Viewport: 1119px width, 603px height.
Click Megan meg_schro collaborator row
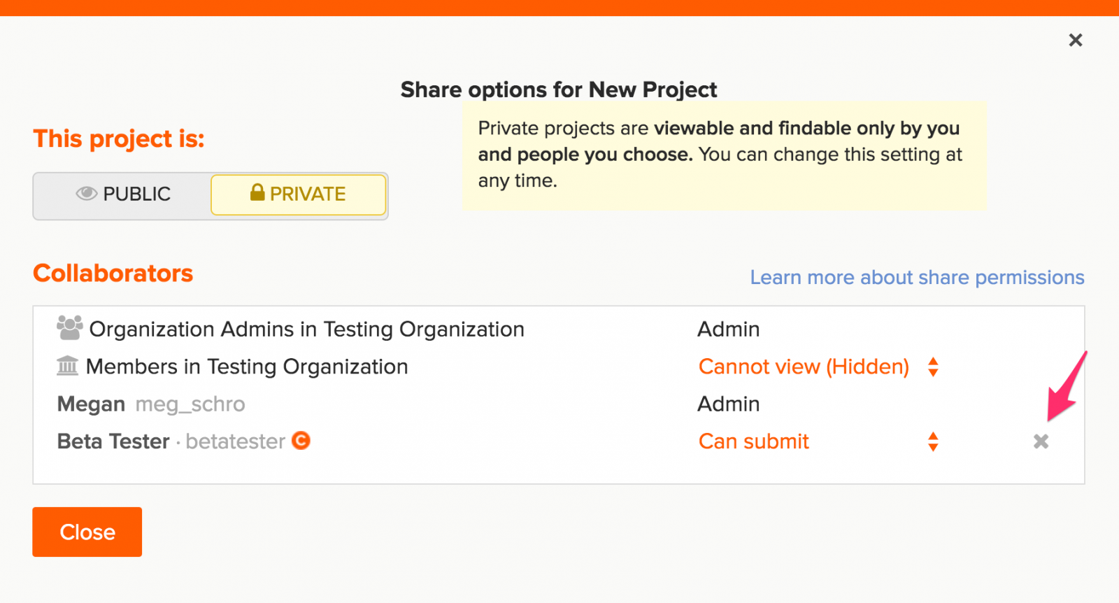151,404
